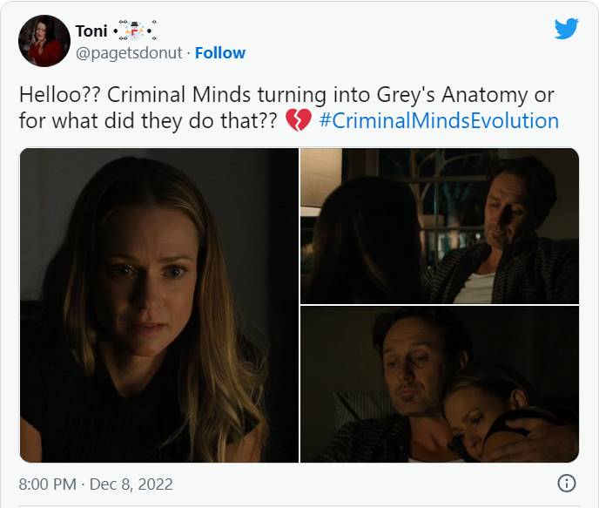The image size is (599, 508).
Task: Follow the @pagetsdonut account
Action: pyautogui.click(x=220, y=53)
